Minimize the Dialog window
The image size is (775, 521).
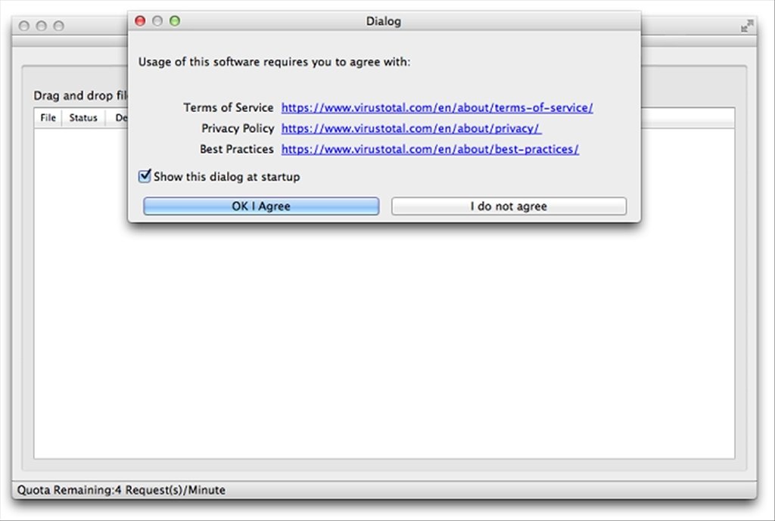(x=157, y=20)
